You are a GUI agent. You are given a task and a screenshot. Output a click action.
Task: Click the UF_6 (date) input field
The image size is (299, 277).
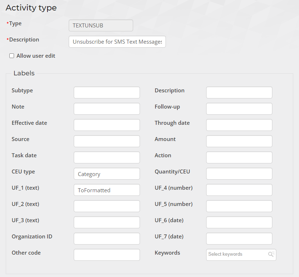[239, 223]
